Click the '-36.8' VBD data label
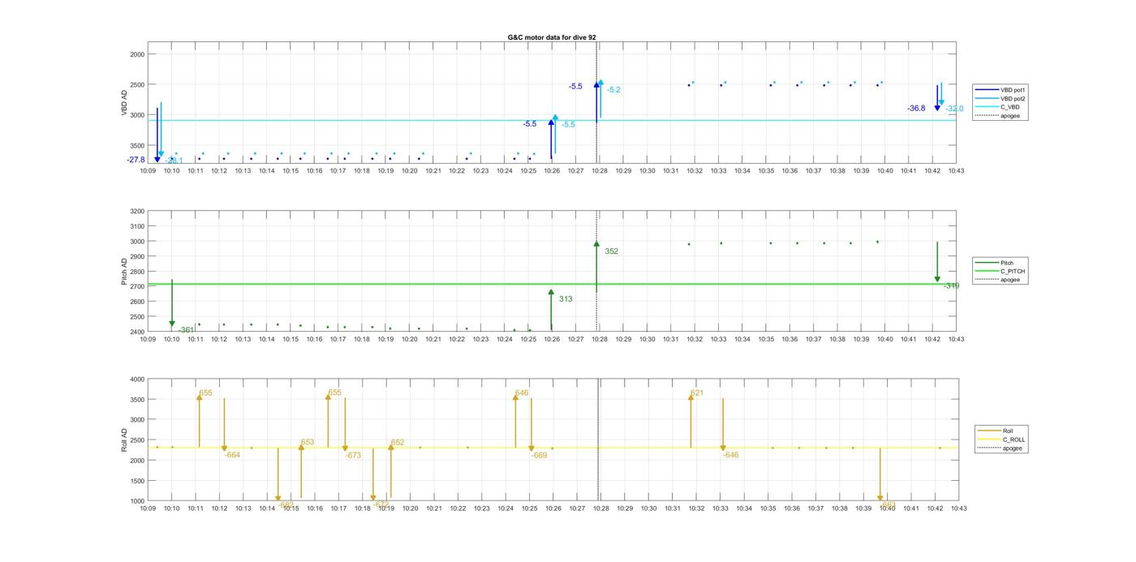The height and width of the screenshot is (562, 1136). coord(916,109)
